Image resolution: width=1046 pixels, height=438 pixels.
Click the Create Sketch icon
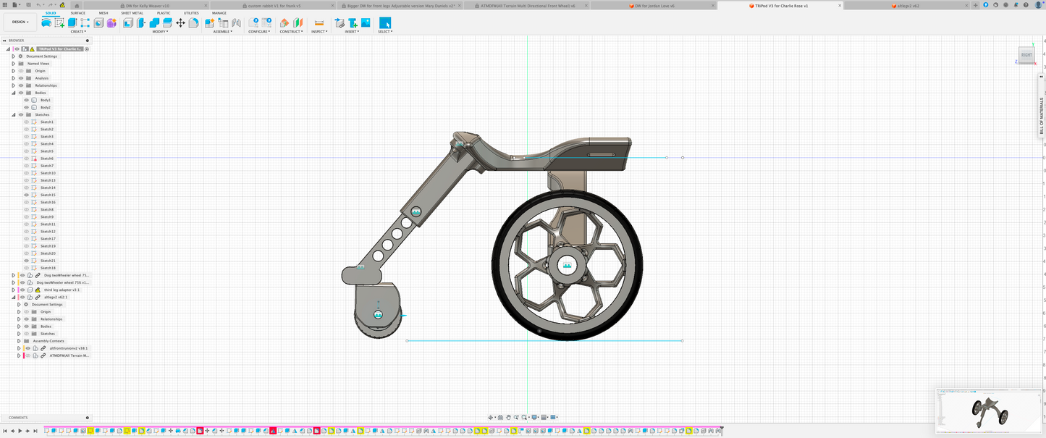point(59,23)
